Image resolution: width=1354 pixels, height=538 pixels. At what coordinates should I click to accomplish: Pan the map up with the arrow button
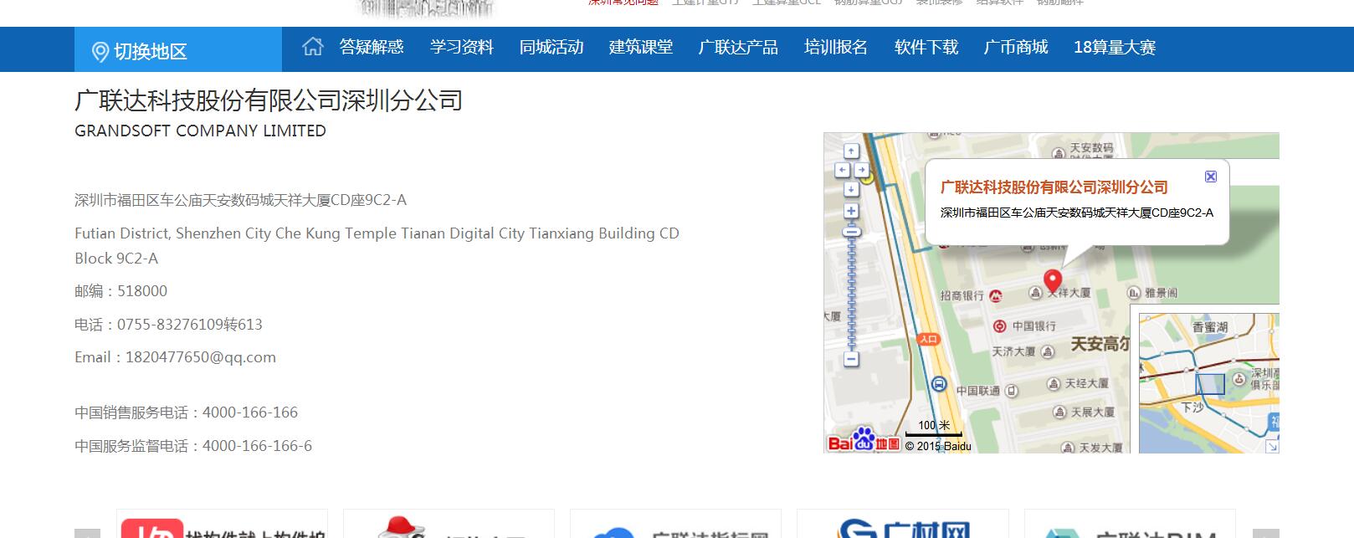(x=851, y=151)
